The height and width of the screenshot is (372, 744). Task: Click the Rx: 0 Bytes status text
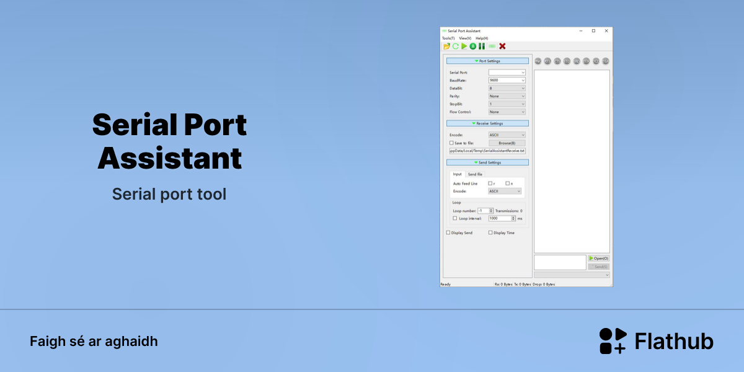tap(503, 284)
